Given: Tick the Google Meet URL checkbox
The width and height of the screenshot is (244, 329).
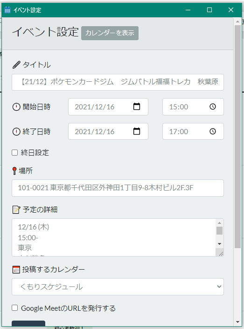Looking at the screenshot, I should pyautogui.click(x=14, y=308).
